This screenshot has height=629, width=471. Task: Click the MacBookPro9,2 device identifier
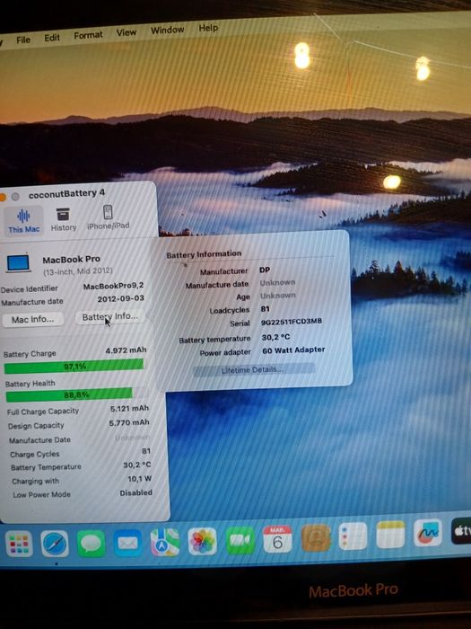113,286
